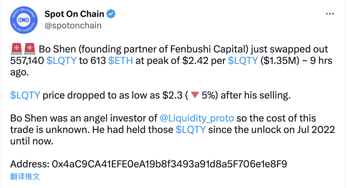Click the @spotonchain handle

tap(74, 26)
